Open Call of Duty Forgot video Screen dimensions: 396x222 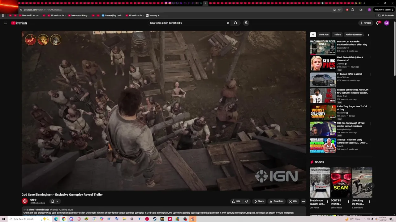(x=352, y=108)
